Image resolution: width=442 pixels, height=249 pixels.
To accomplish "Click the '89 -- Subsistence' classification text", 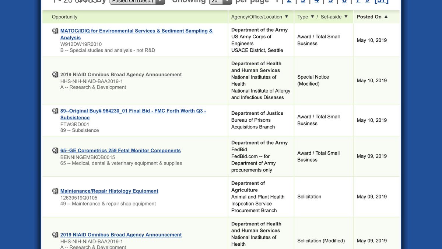I will pyautogui.click(x=80, y=131).
